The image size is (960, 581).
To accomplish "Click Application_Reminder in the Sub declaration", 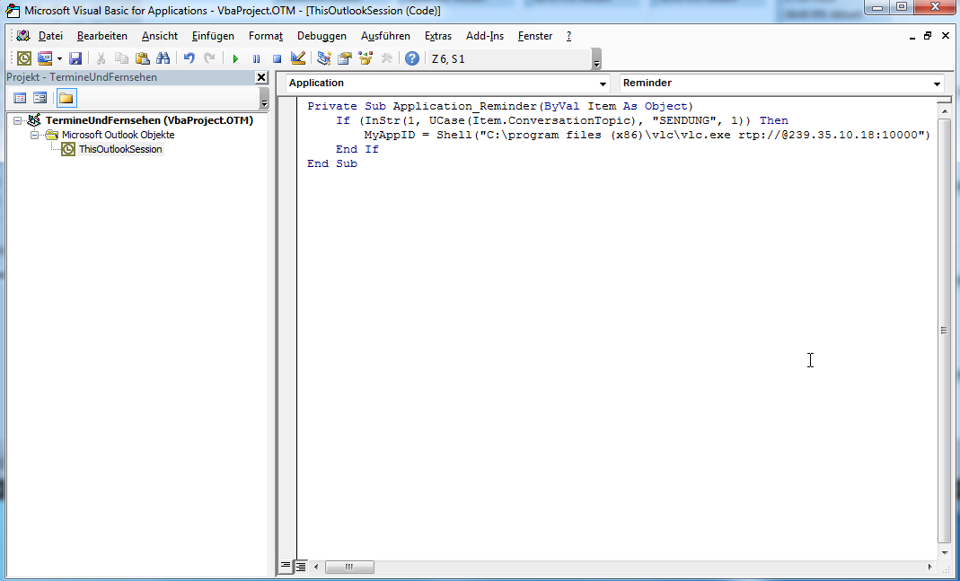I will click(464, 107).
